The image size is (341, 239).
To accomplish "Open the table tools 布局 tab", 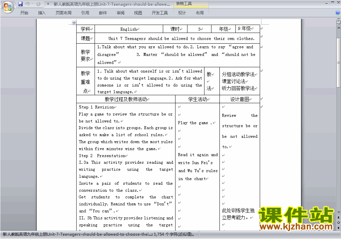I will (200, 13).
